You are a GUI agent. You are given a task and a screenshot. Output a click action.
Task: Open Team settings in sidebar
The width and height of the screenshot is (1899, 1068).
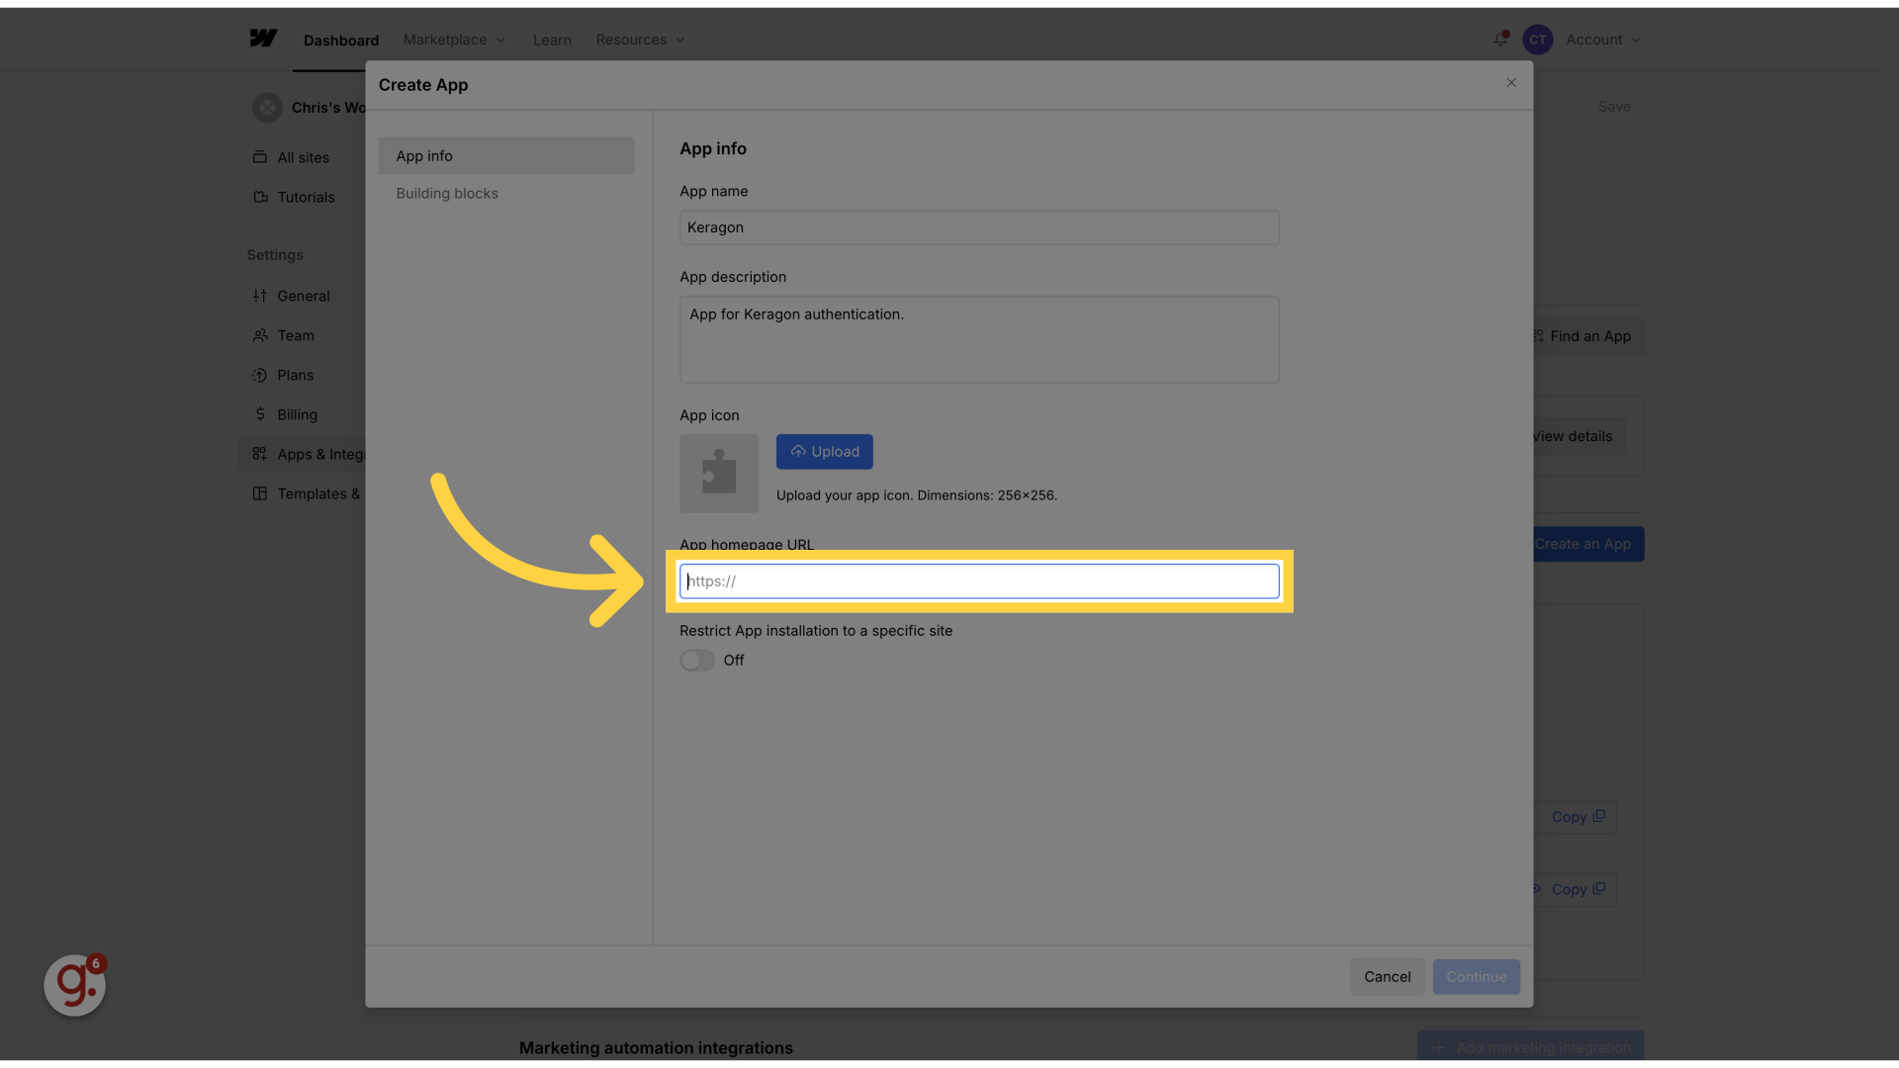pyautogui.click(x=295, y=335)
